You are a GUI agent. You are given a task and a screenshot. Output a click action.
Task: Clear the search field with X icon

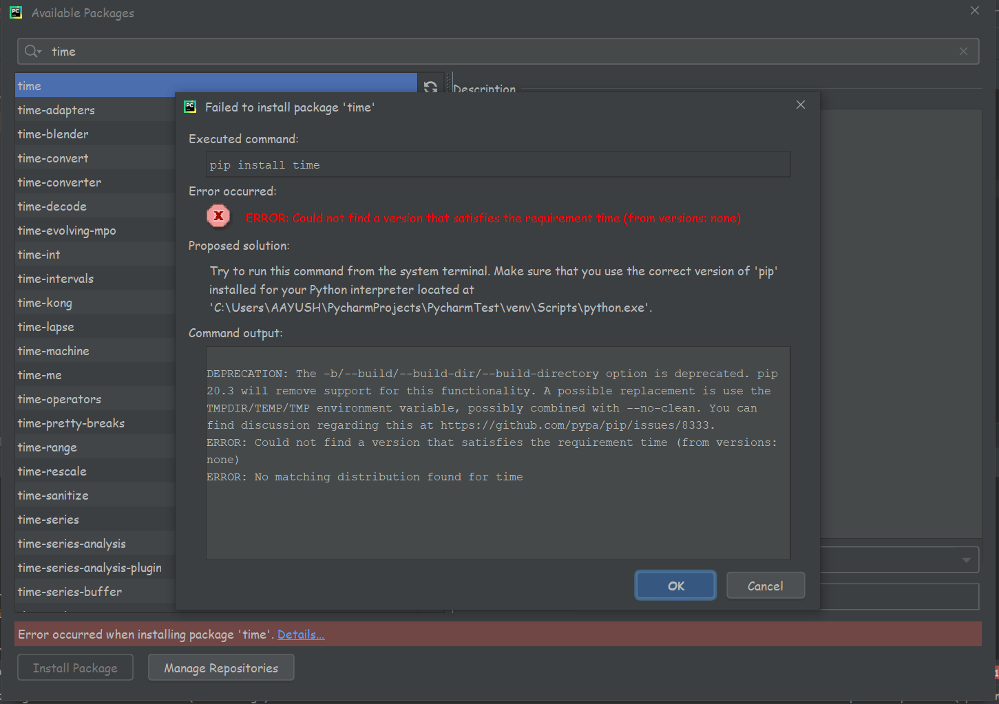(x=963, y=52)
